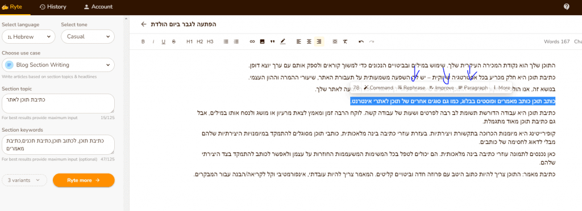Apply H2 heading style

point(199,42)
